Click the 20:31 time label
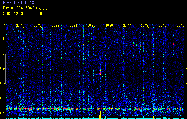 (x=20, y=25)
